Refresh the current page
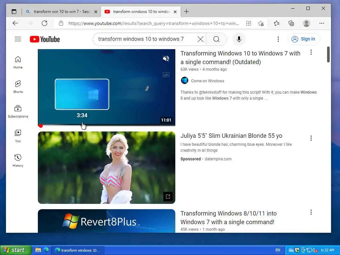The image size is (340, 255). click(44, 23)
